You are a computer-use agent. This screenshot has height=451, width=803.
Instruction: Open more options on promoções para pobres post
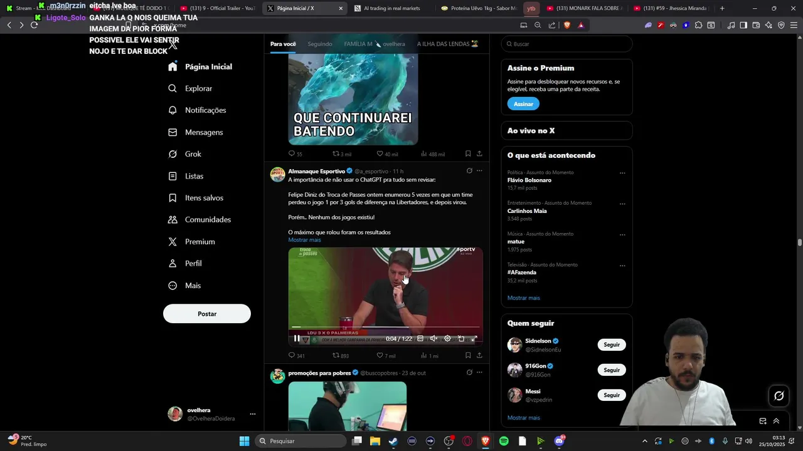(x=479, y=372)
